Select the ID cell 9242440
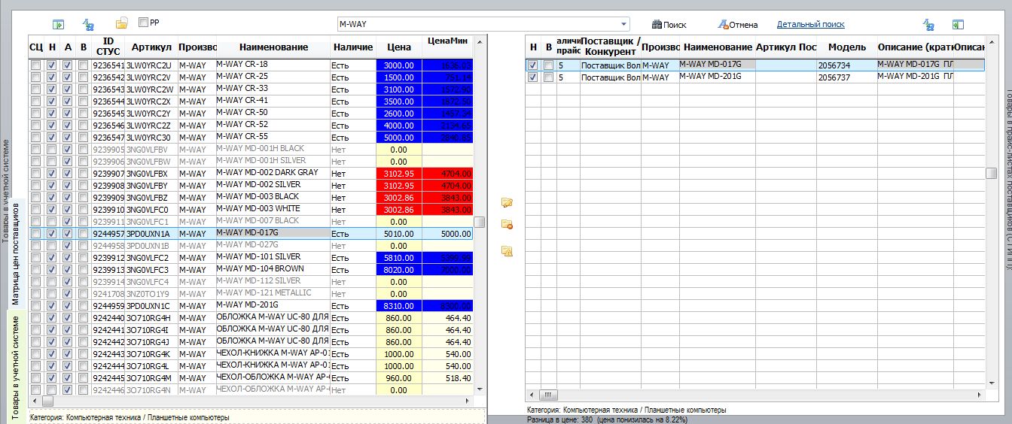1012x424 pixels. click(108, 318)
